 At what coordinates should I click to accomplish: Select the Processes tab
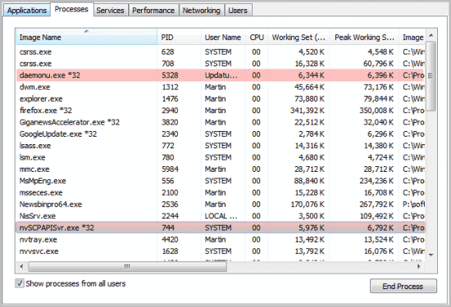click(x=71, y=9)
